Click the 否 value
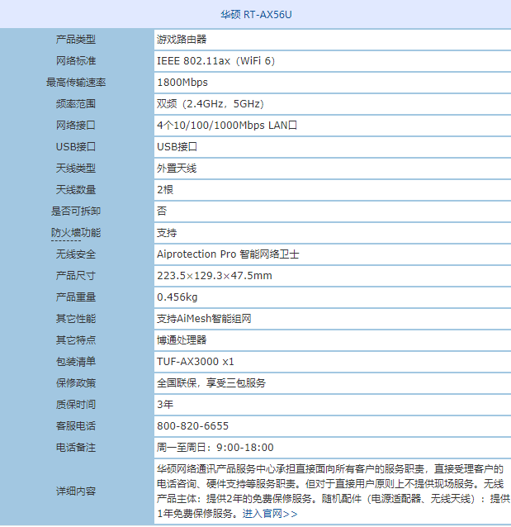Screen dimensions: 511x527 [x=162, y=211]
